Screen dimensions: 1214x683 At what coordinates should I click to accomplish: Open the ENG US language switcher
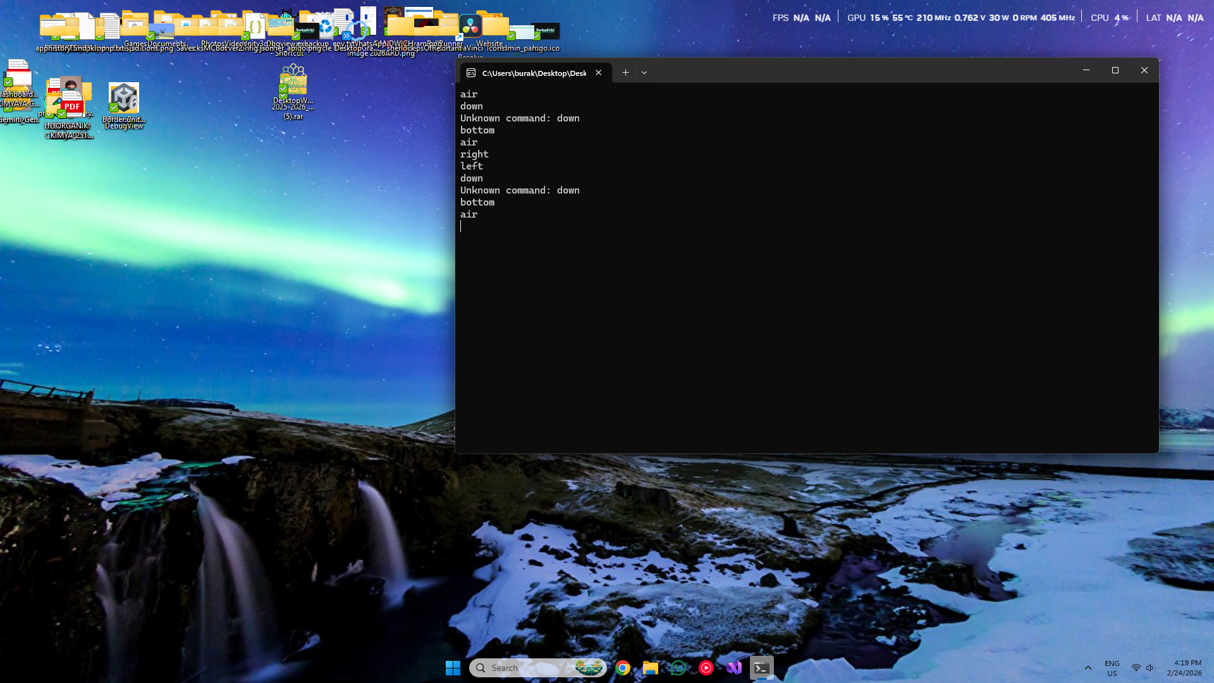coord(1112,668)
